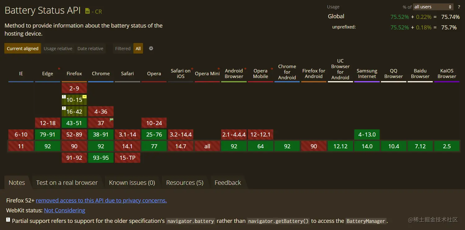Open the Feedback tab
The width and height of the screenshot is (465, 230).
pyautogui.click(x=228, y=183)
